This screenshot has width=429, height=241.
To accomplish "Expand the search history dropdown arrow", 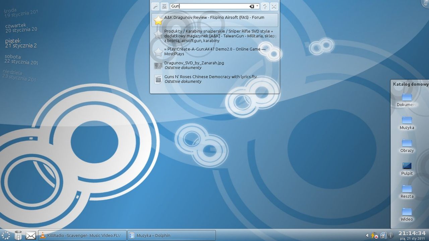I will (257, 6).
